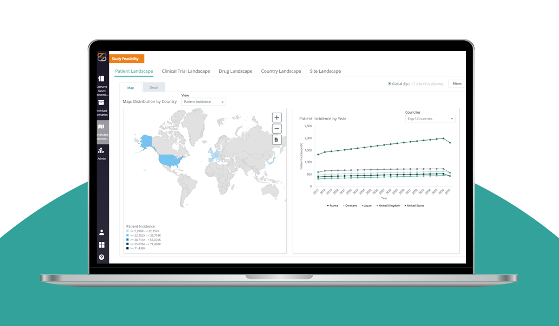Export the map via document icon
Viewport: 559px width, 326px height.
click(x=277, y=140)
